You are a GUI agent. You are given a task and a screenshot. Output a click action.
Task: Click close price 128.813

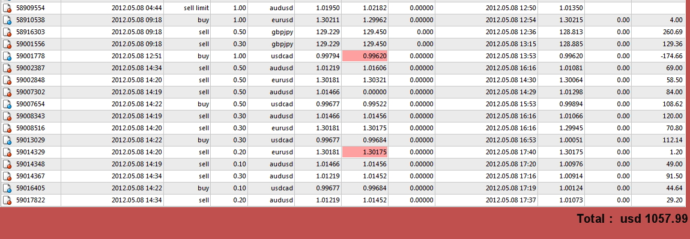pos(571,32)
